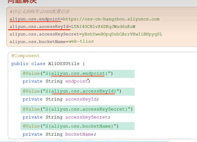Screen dimensions: 197x142
Task: Select the aliyun.oss.accessKeySecret key in the properties block
Action: 44,34
